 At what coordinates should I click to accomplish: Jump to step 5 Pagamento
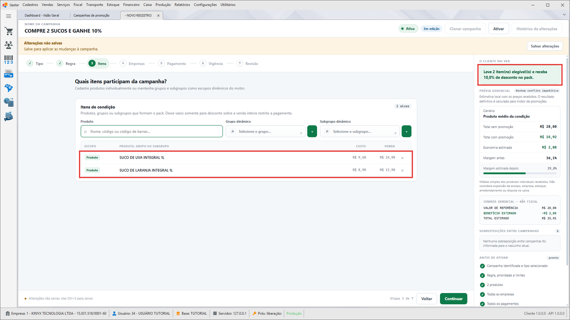click(172, 63)
